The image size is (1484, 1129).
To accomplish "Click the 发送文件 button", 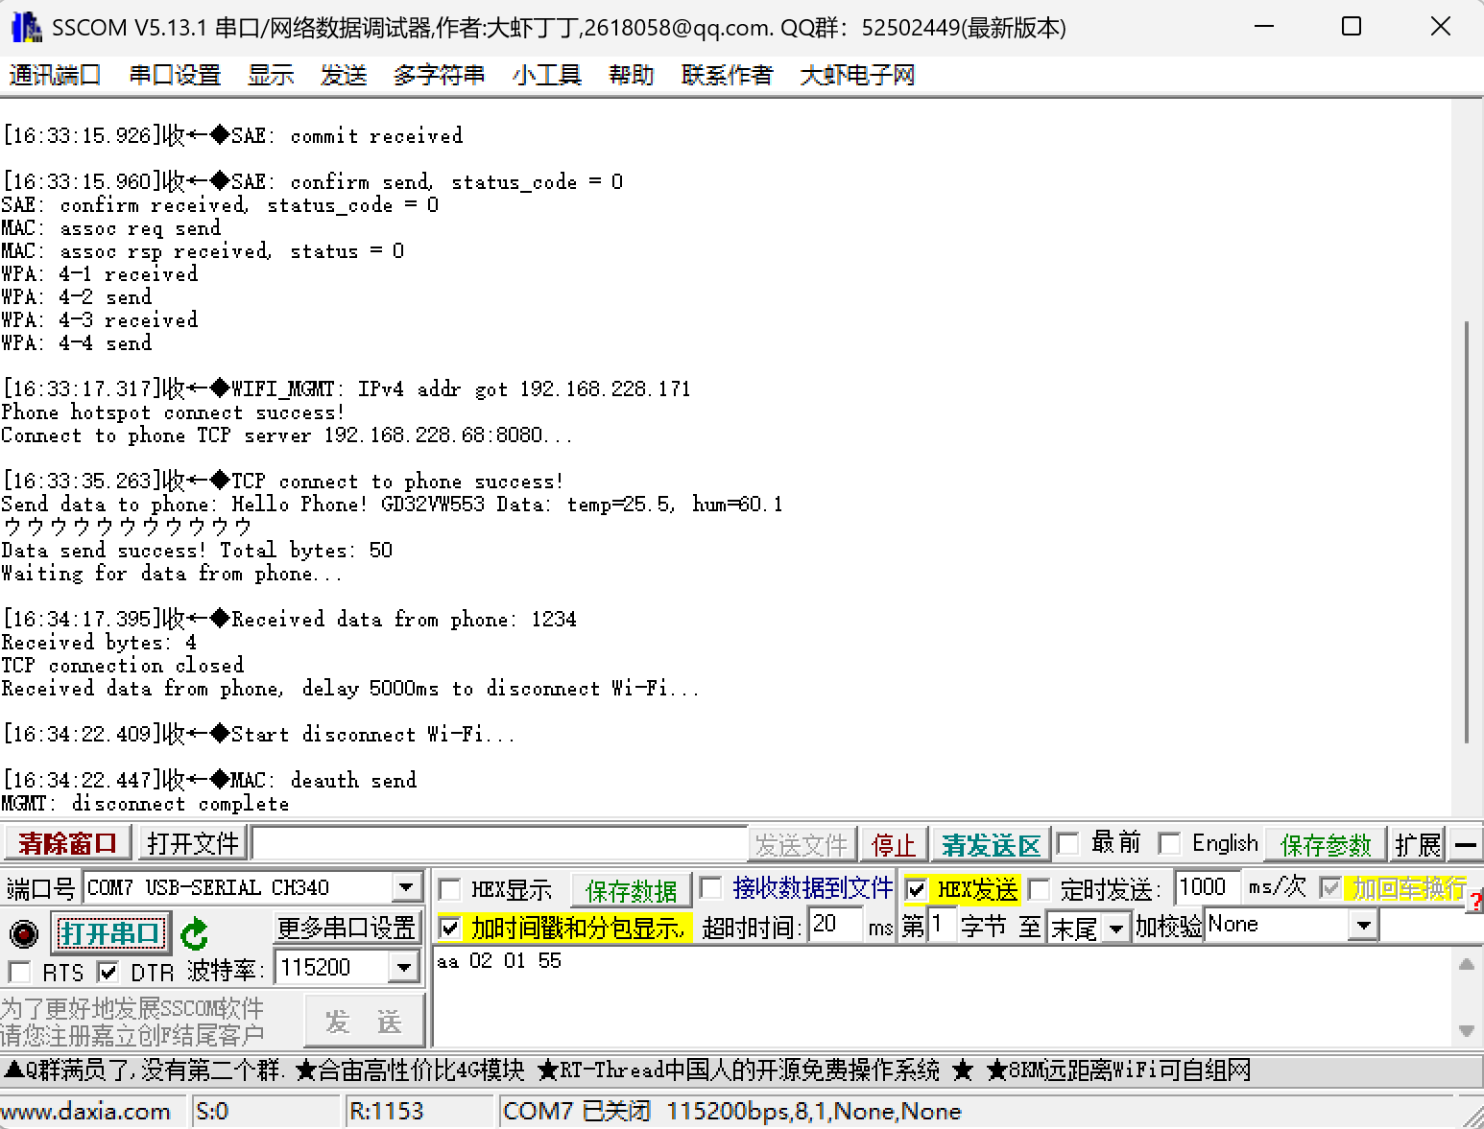I will [x=802, y=845].
